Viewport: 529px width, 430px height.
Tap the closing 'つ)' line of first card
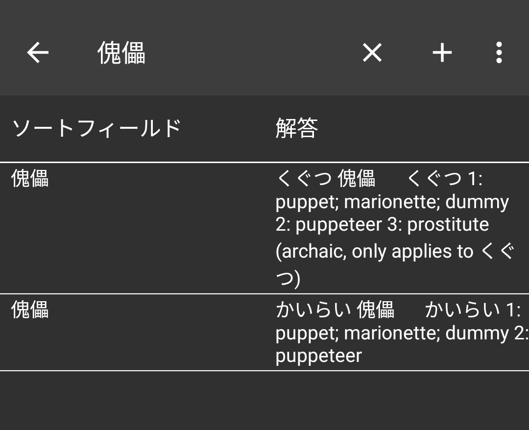tap(288, 279)
